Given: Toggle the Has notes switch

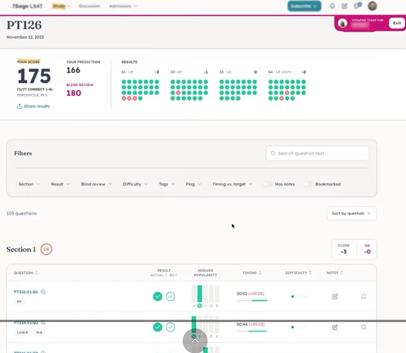Looking at the screenshot, I should click(x=267, y=184).
